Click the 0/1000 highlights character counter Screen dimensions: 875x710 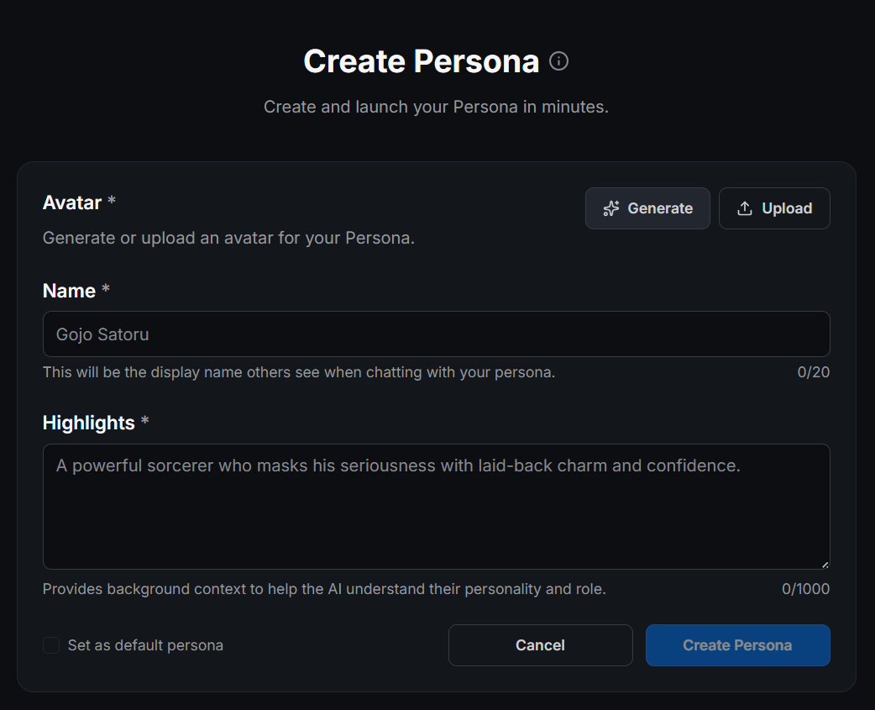tap(805, 589)
